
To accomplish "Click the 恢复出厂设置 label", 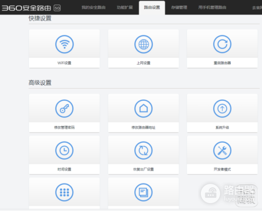I will click(144, 169).
